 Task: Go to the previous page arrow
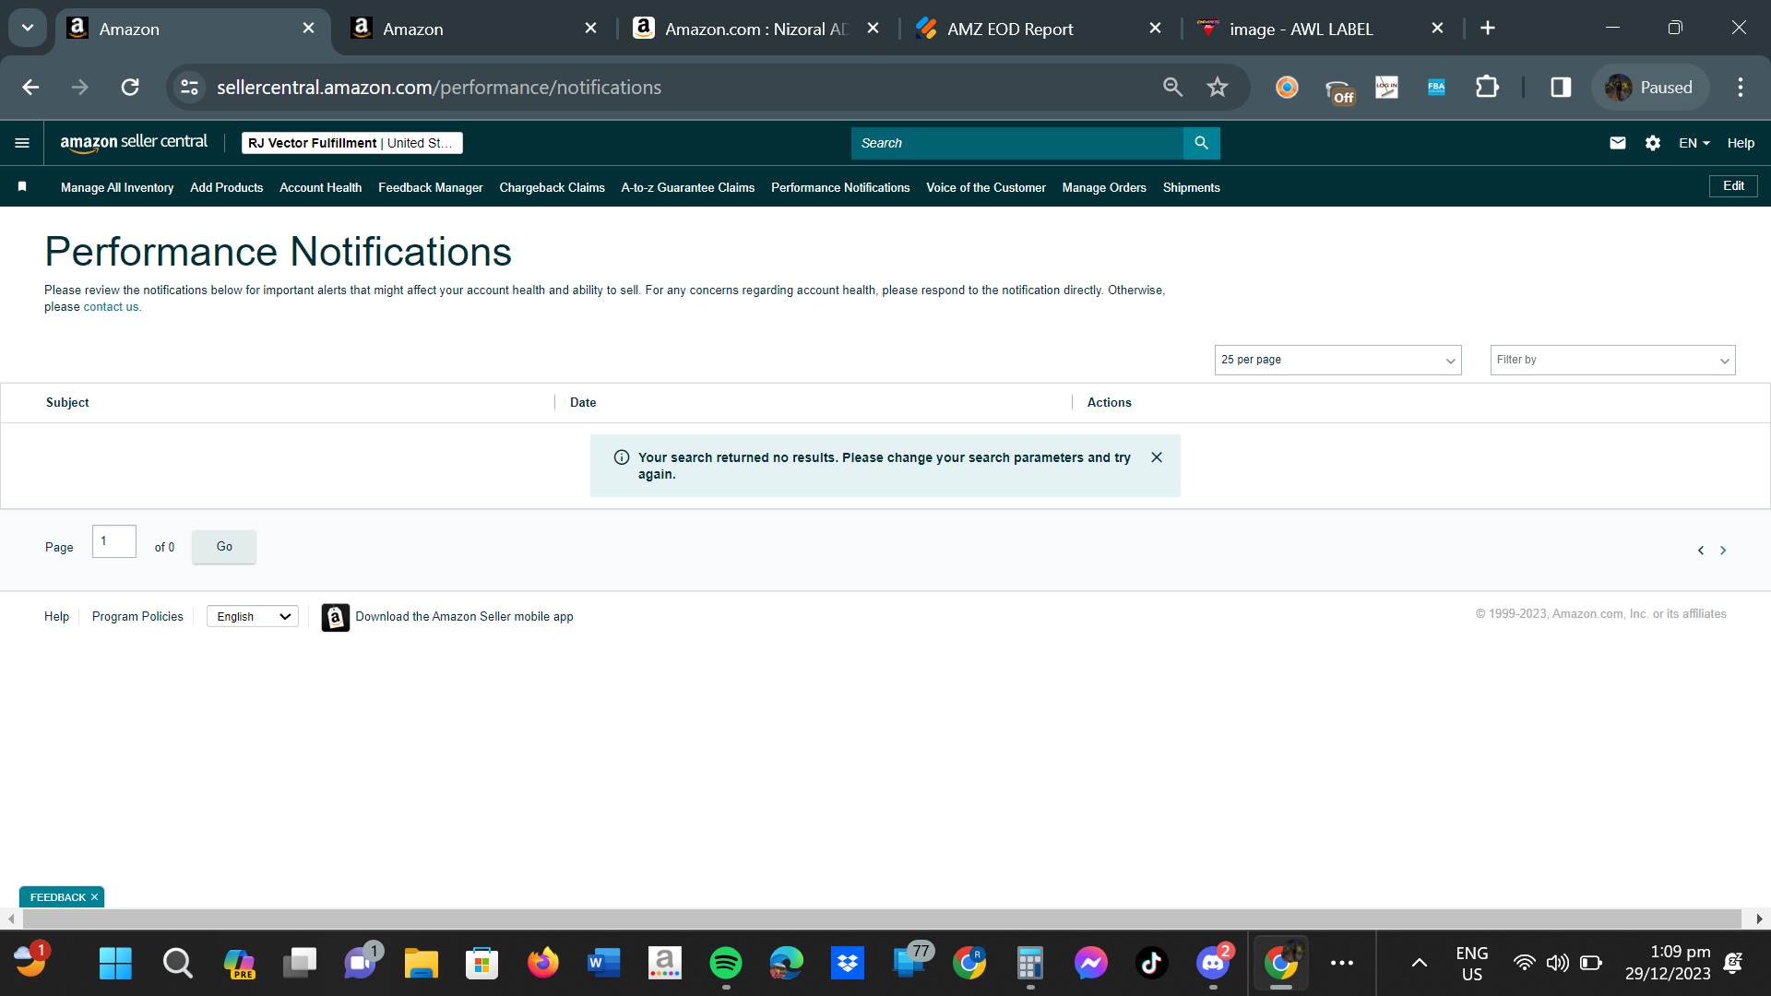(x=1701, y=551)
